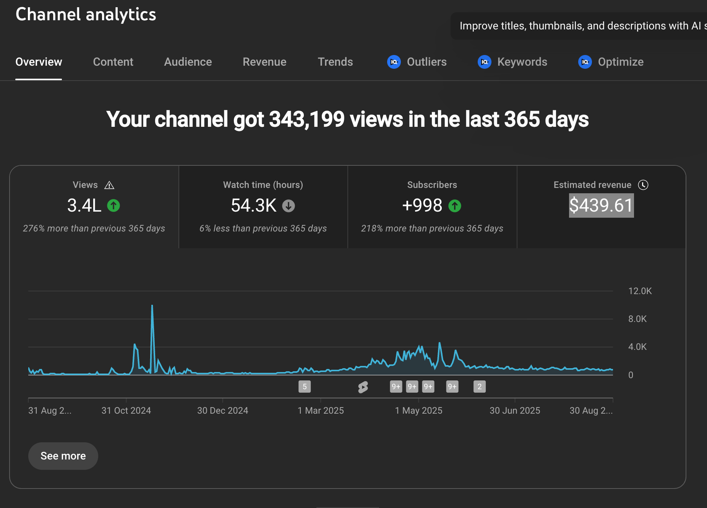The image size is (707, 508).
Task: Switch to the Revenue tab
Action: (264, 62)
